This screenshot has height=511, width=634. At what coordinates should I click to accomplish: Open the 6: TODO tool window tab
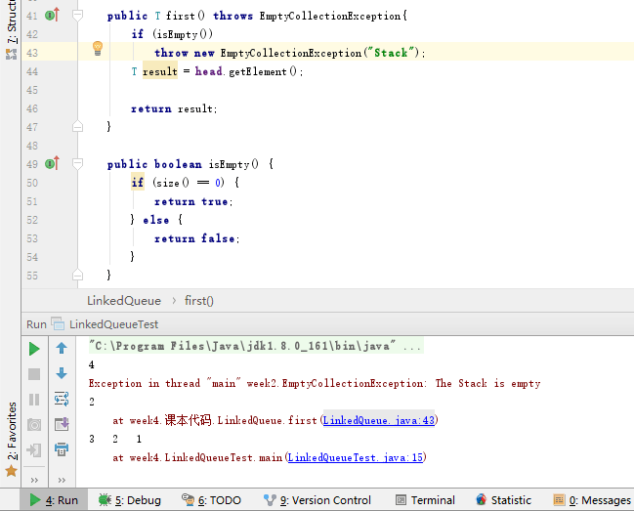click(211, 500)
